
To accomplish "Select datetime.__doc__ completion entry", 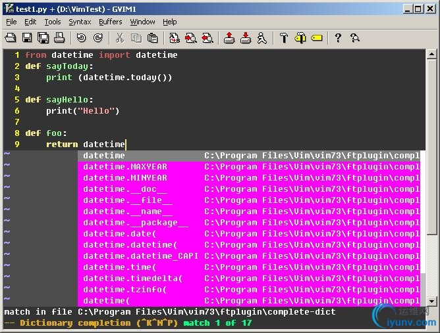I will pos(249,189).
